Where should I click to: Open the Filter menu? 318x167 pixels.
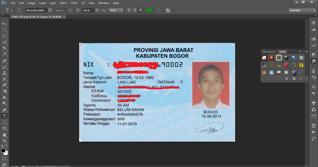click(74, 3)
